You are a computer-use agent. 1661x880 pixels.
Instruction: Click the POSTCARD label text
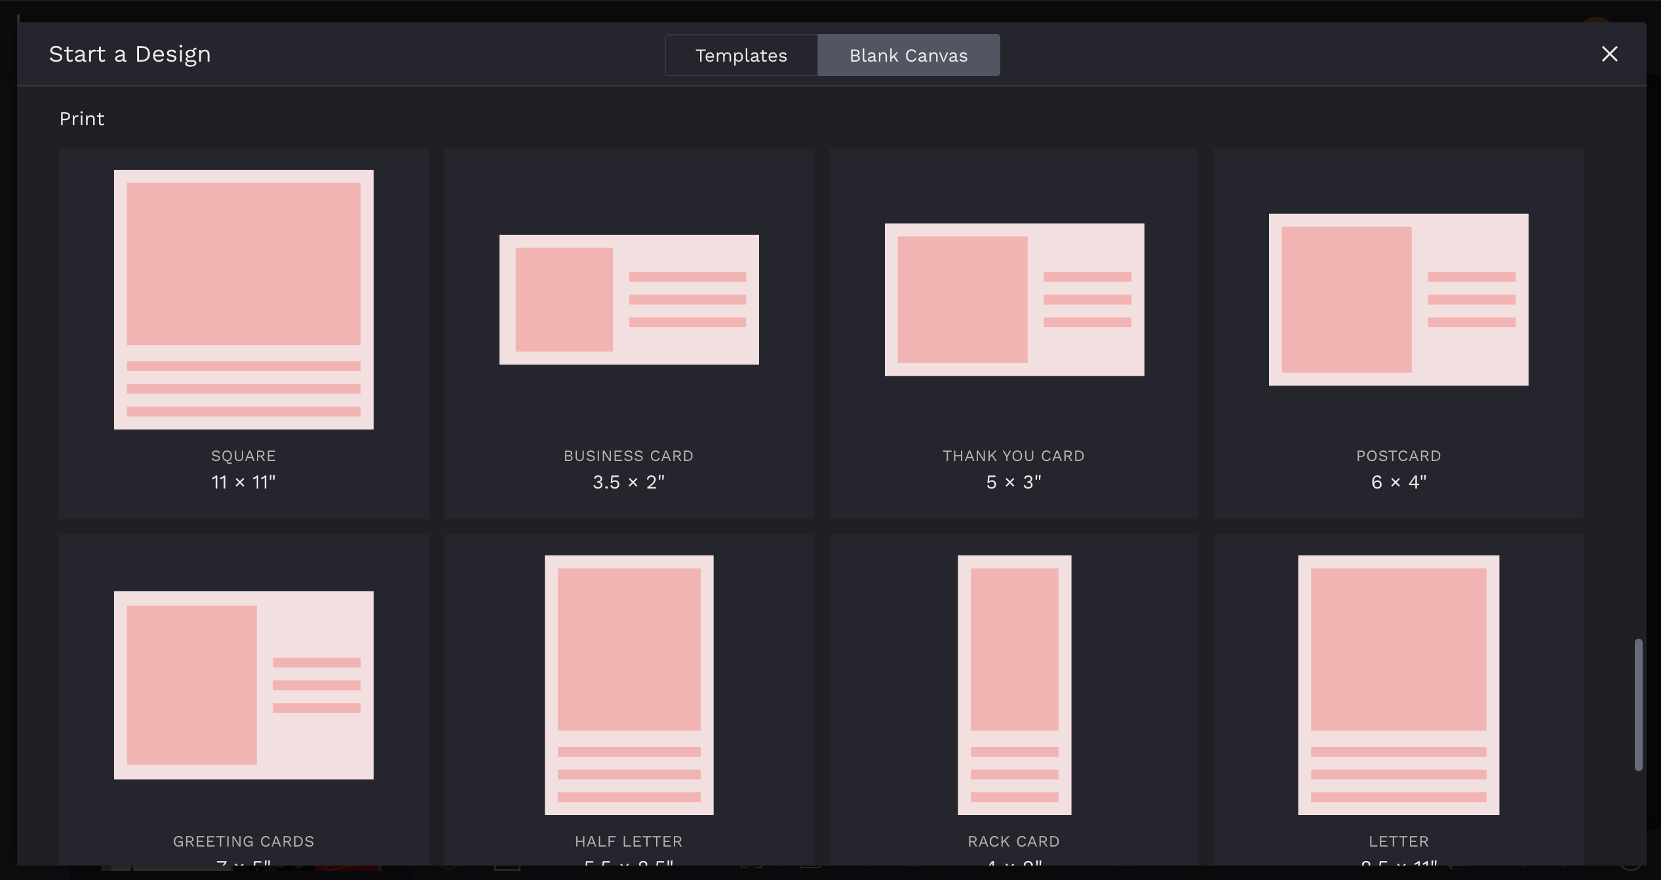(1399, 456)
